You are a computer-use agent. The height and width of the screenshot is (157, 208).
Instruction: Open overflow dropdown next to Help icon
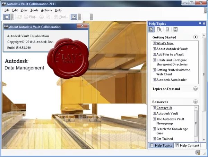[79, 17]
